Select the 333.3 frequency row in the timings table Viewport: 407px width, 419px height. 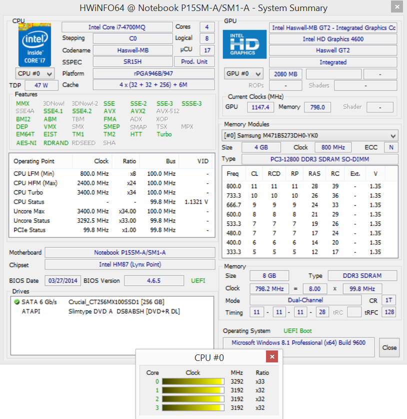click(x=309, y=252)
